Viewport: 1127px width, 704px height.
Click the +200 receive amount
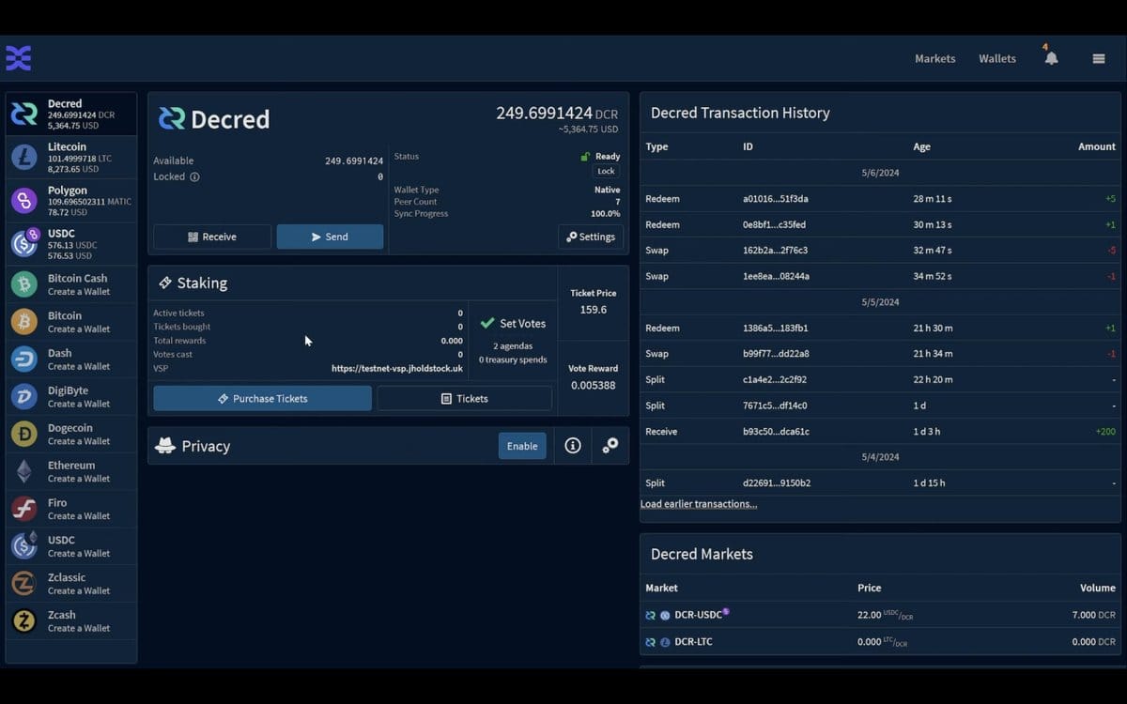[1104, 431]
